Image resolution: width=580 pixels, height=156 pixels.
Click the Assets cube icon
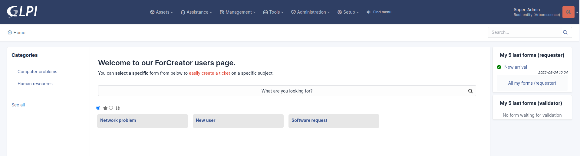click(152, 12)
